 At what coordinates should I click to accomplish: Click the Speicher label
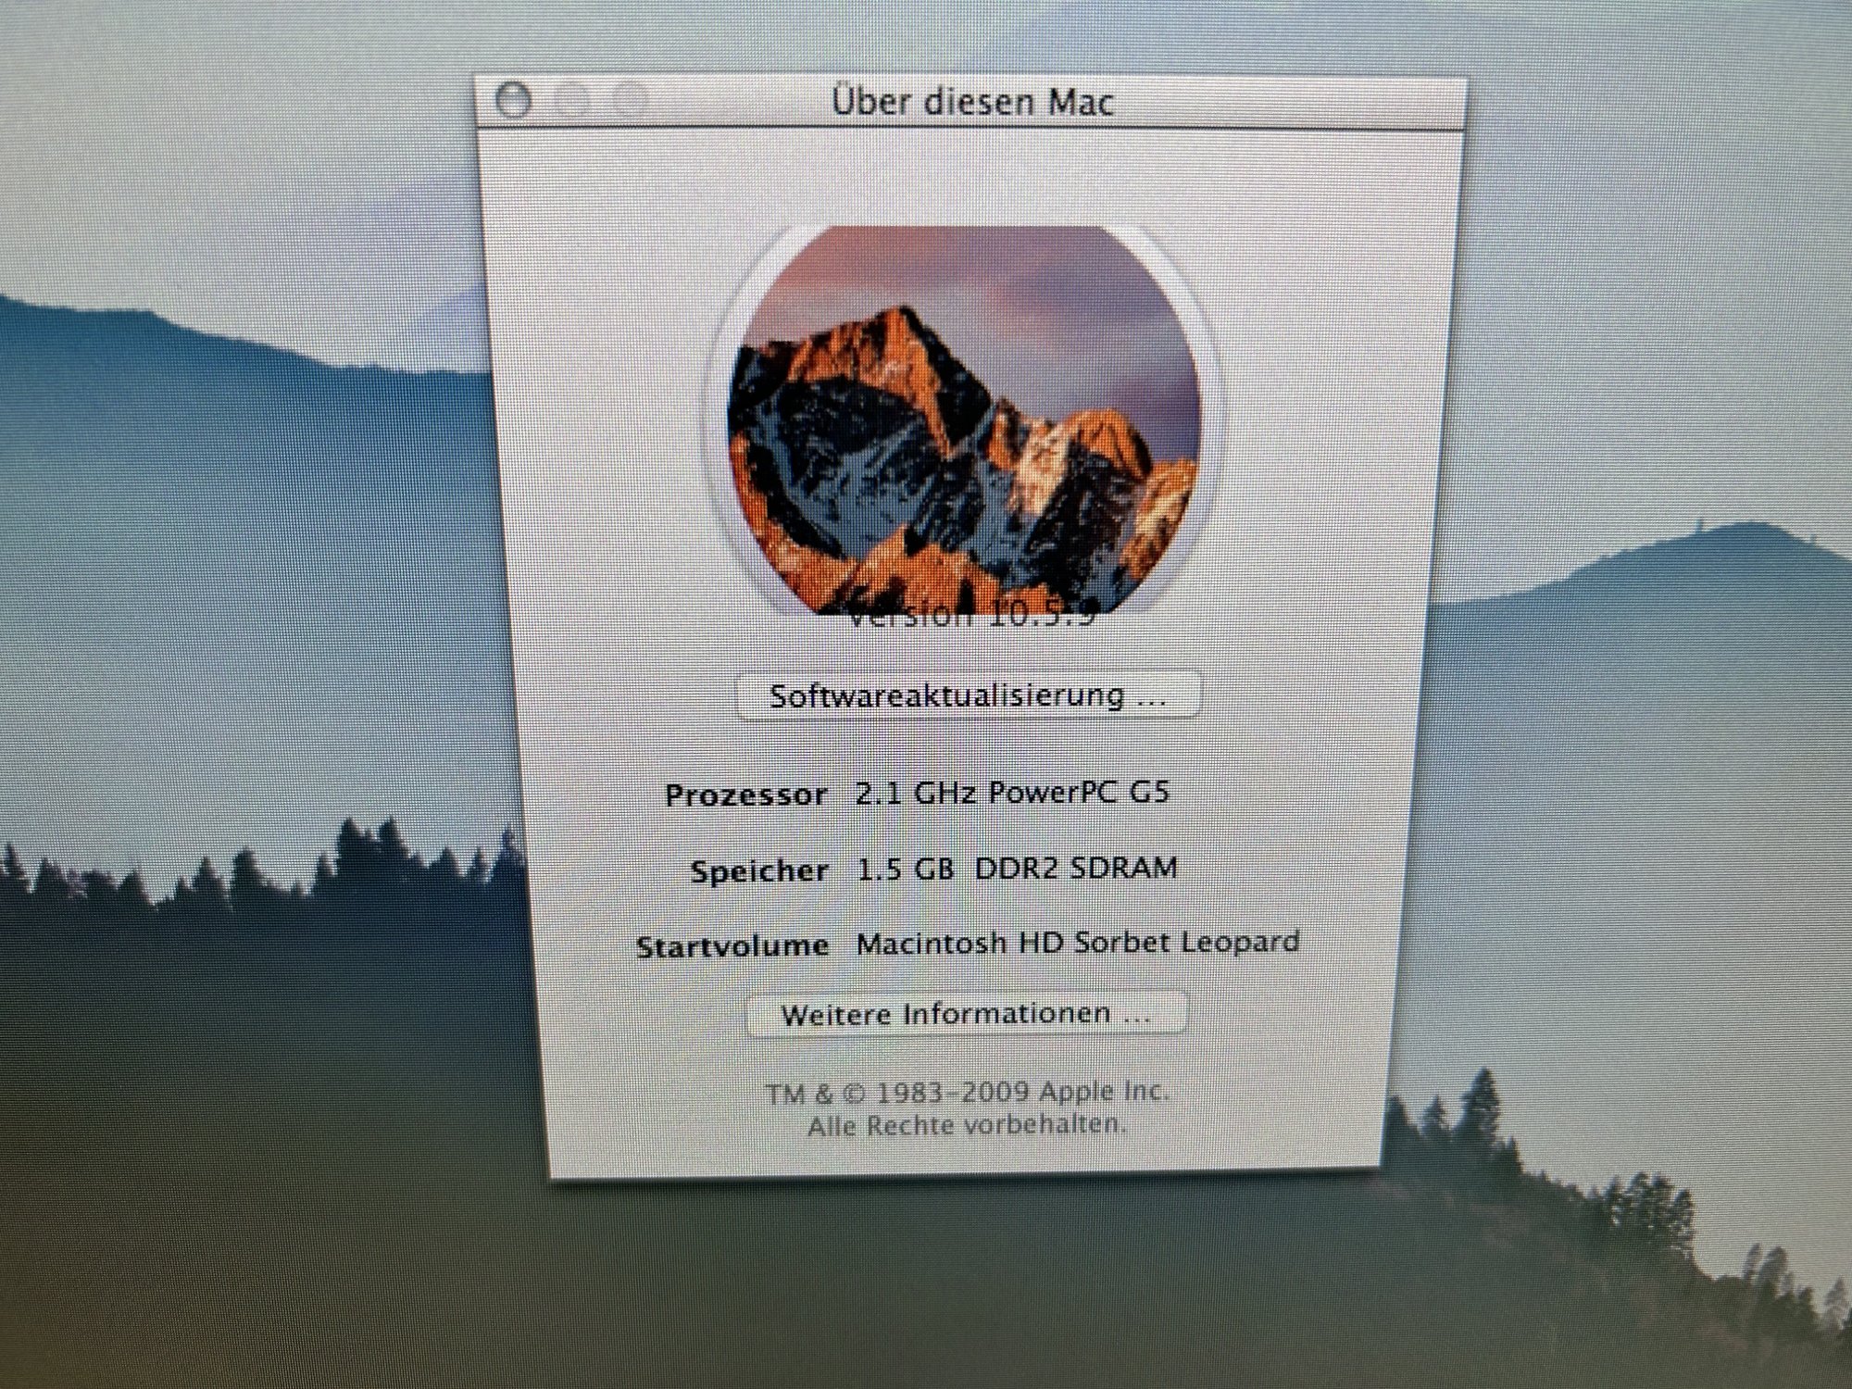tap(759, 871)
